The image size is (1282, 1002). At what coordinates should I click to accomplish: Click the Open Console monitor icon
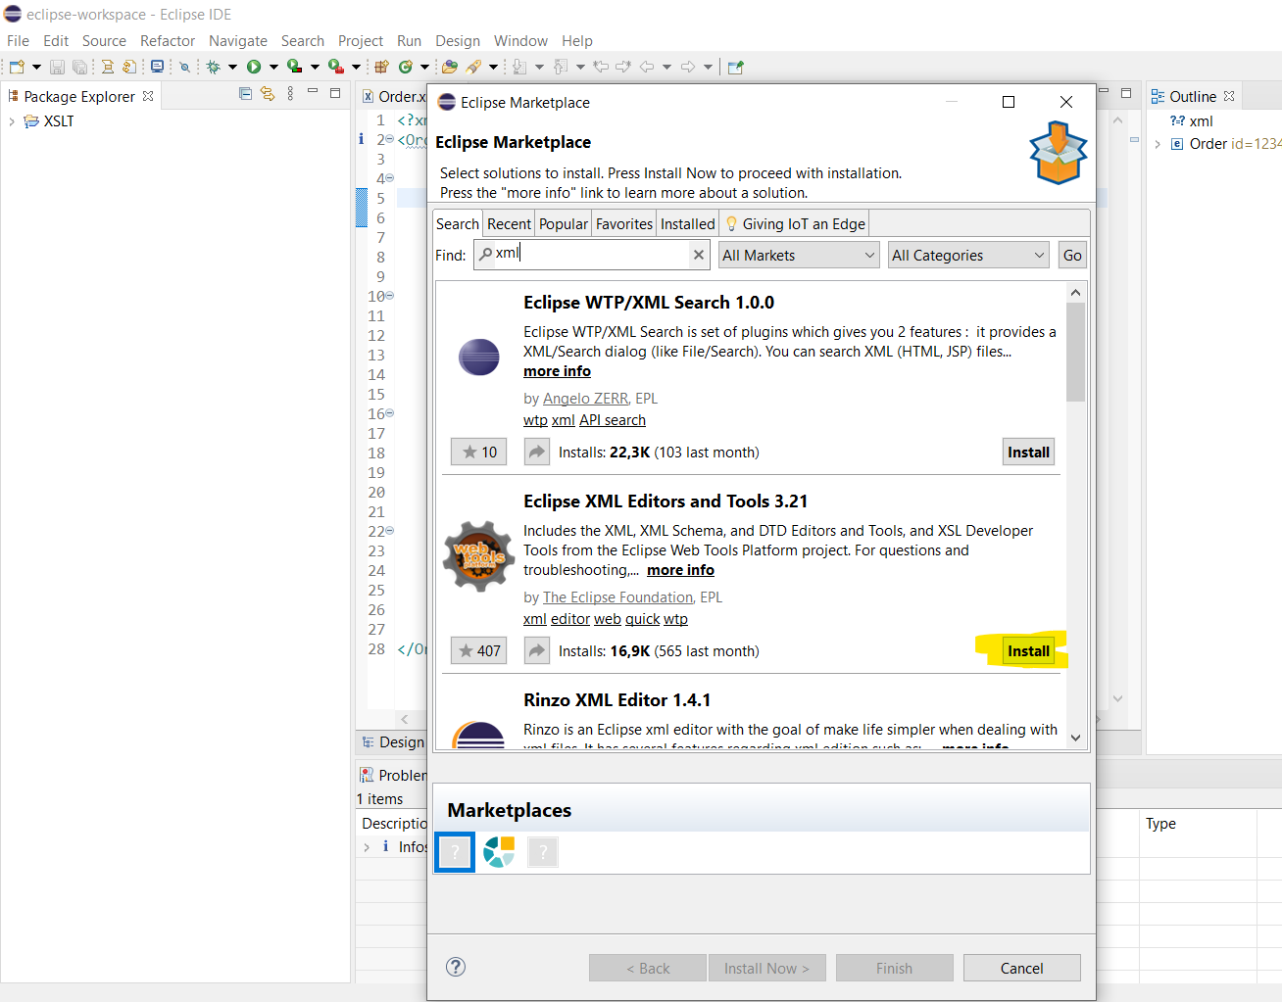tap(157, 67)
